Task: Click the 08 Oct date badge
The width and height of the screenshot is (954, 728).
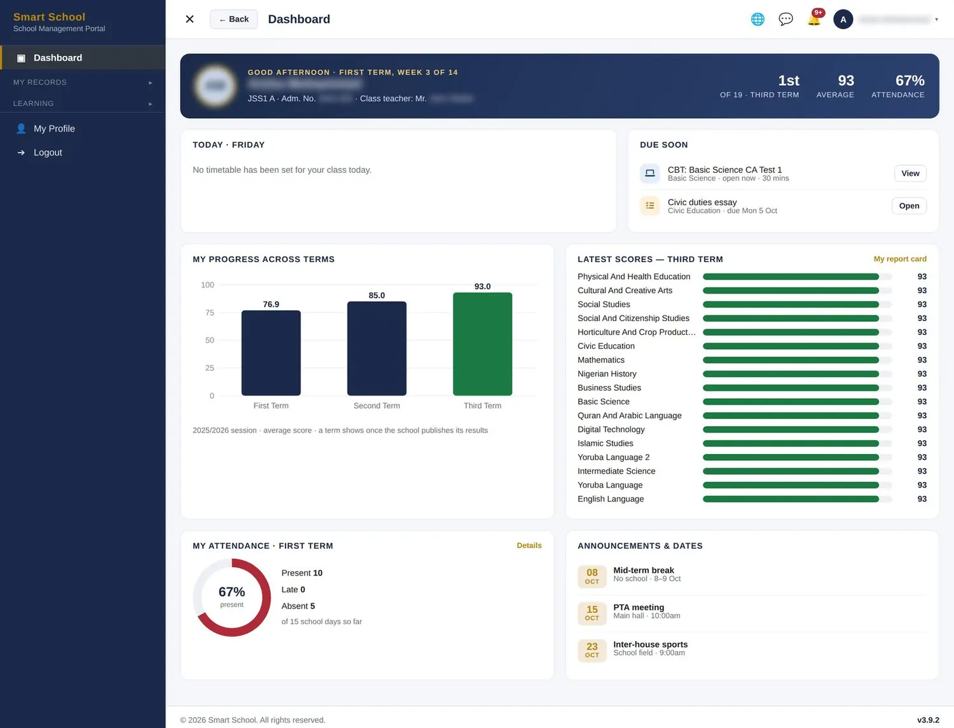Action: (x=592, y=576)
